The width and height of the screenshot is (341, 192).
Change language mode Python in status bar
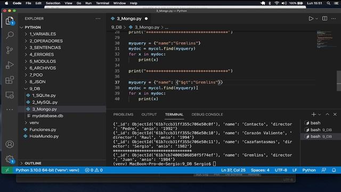click(309, 170)
